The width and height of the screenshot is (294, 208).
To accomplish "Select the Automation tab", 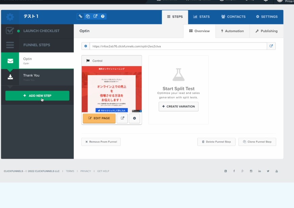I will coord(232,31).
